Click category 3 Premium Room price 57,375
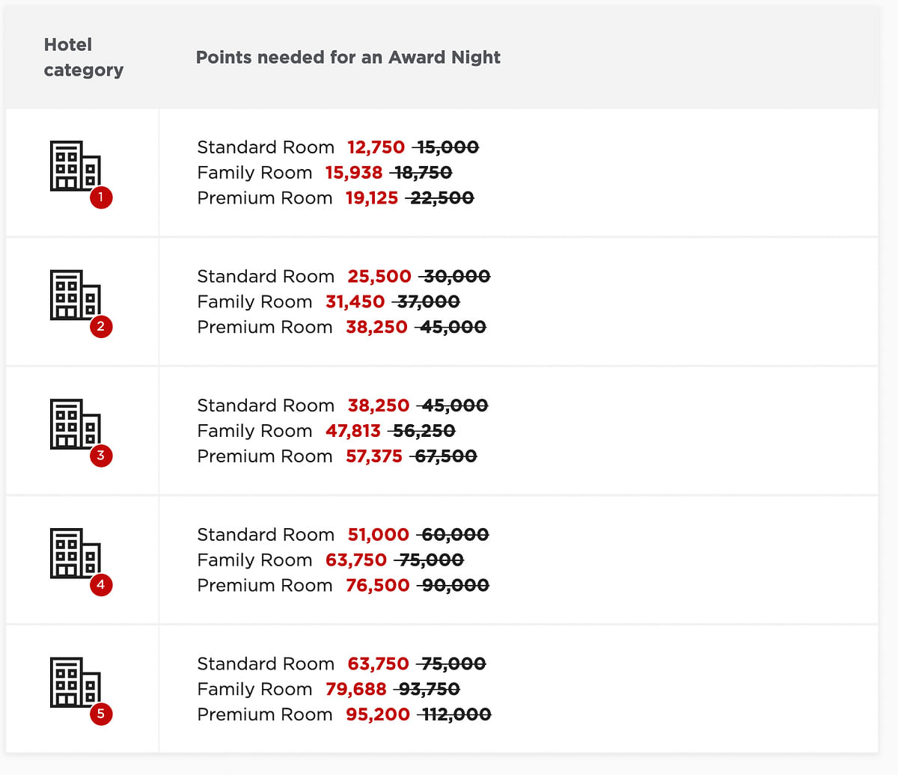This screenshot has width=898, height=775. 373,456
